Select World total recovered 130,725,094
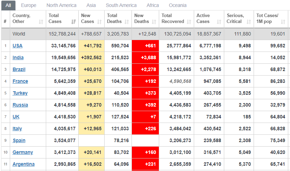Screen dimensions: 290x171 click(x=178, y=34)
